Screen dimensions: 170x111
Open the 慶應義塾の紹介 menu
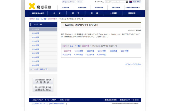pyautogui.click(x=38, y=13)
